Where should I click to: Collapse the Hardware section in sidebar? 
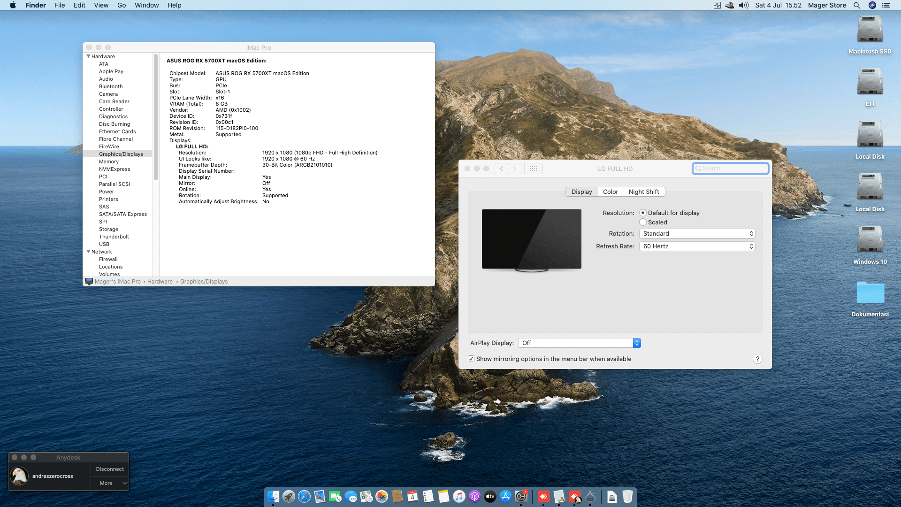click(x=88, y=56)
